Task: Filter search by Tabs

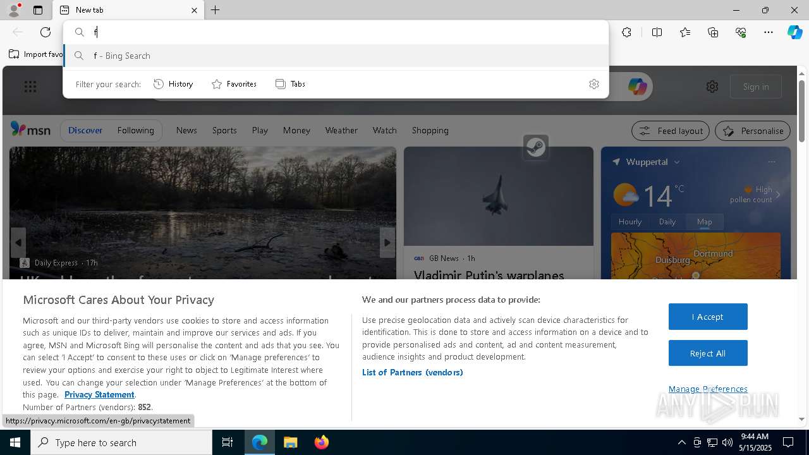Action: click(x=290, y=84)
